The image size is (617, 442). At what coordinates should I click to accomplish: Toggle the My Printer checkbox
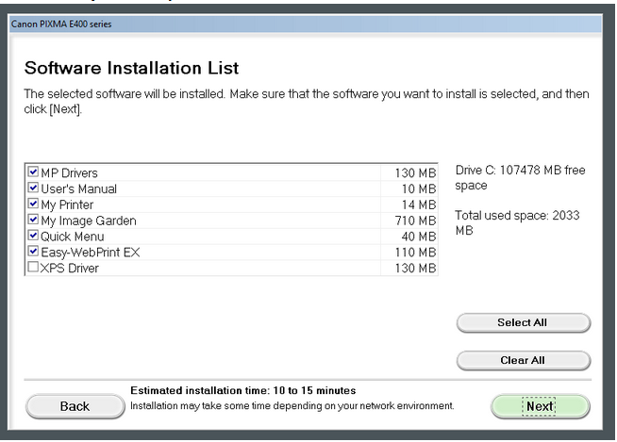34,205
